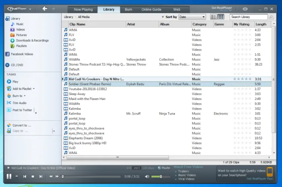Screen dimensions: 282x187
Task: Stop the current track
Action: click(x=33, y=177)
